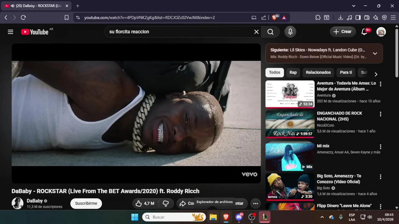The height and width of the screenshot is (224, 399).
Task: Select the DaBaby ROCKSTAR browser tab
Action: (36, 6)
